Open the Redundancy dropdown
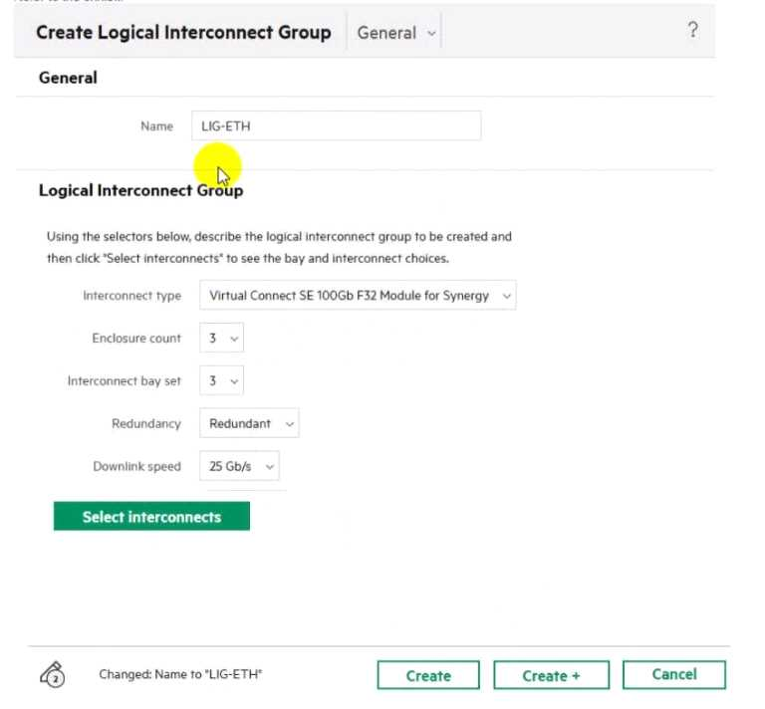 [249, 424]
